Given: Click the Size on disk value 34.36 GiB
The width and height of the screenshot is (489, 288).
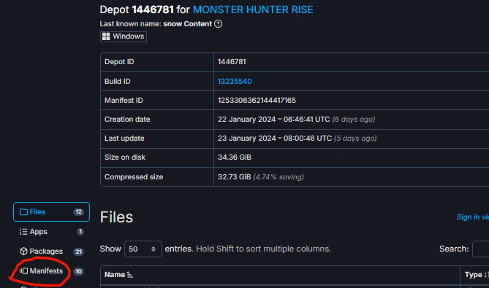Looking at the screenshot, I should [235, 157].
